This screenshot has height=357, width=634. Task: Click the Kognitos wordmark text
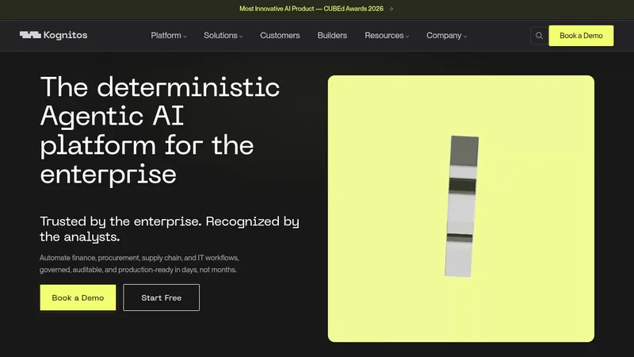coord(65,35)
